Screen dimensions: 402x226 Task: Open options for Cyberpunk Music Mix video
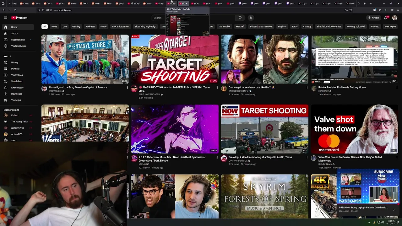(217, 157)
